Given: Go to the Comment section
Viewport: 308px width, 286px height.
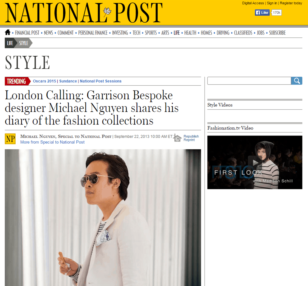Looking at the screenshot, I should pyautogui.click(x=65, y=33).
